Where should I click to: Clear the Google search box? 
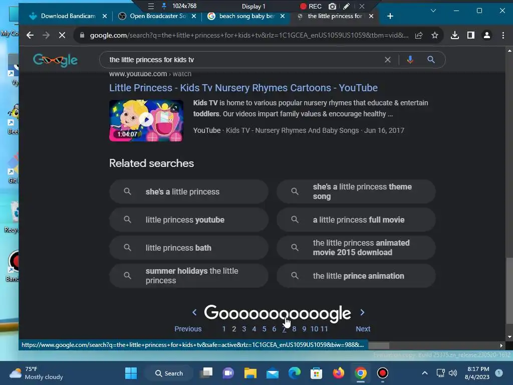pyautogui.click(x=387, y=60)
